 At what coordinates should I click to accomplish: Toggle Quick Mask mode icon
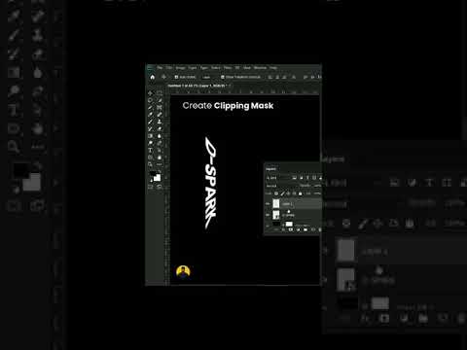tap(150, 187)
